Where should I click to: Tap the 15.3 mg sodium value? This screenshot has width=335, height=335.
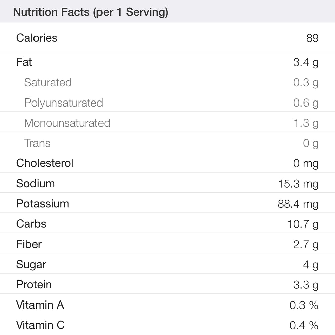(x=298, y=184)
